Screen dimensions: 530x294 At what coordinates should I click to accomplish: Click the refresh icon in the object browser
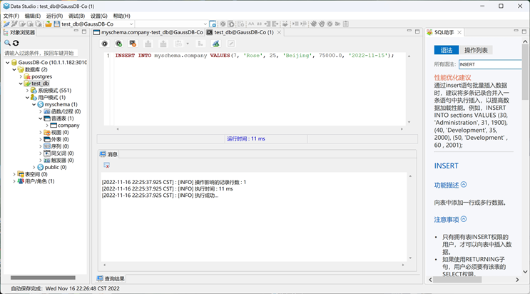click(x=16, y=43)
